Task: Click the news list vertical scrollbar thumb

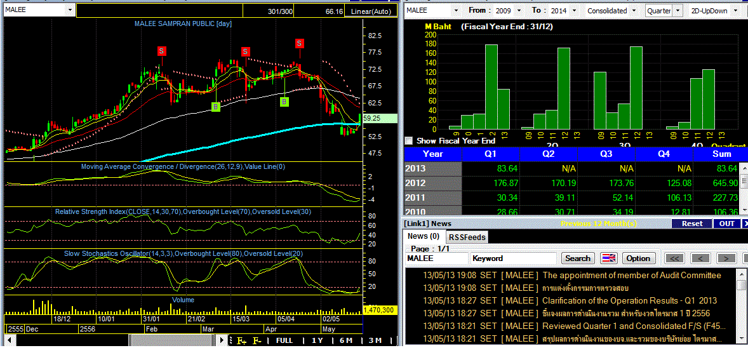Action: pyautogui.click(x=741, y=285)
